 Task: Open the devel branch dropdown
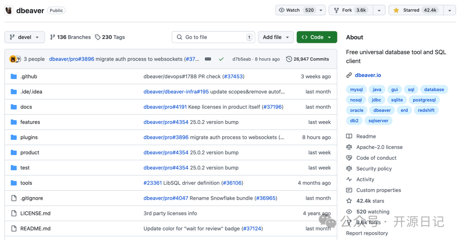click(25, 37)
